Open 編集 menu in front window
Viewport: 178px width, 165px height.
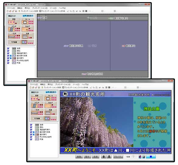click(43, 84)
